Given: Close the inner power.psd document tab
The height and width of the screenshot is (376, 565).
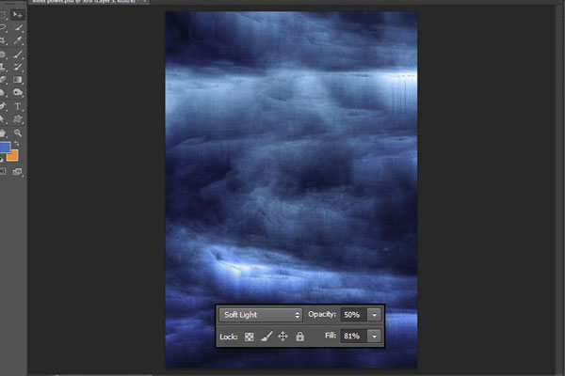Looking at the screenshot, I should coord(144,2).
